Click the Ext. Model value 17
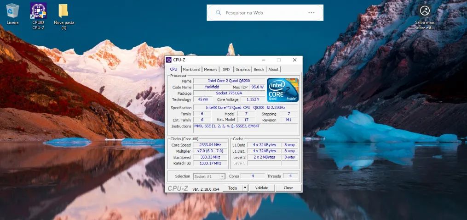467x220 pixels. coord(246,120)
